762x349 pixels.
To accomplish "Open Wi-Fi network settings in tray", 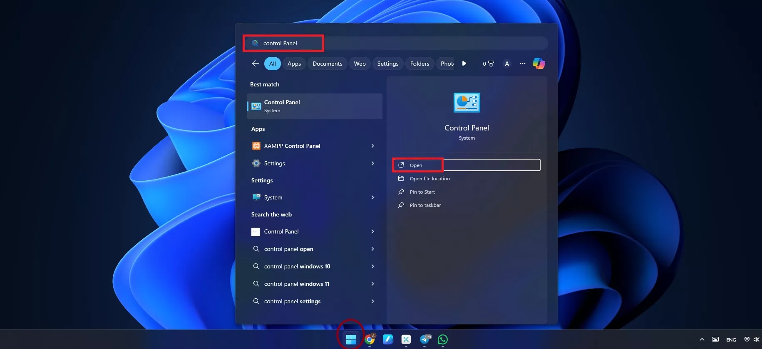I will pos(747,339).
